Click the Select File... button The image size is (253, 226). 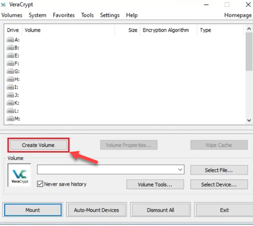[x=219, y=170]
